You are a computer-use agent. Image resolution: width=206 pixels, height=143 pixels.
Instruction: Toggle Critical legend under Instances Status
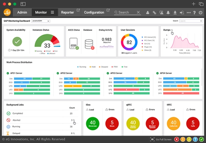pos(47,51)
